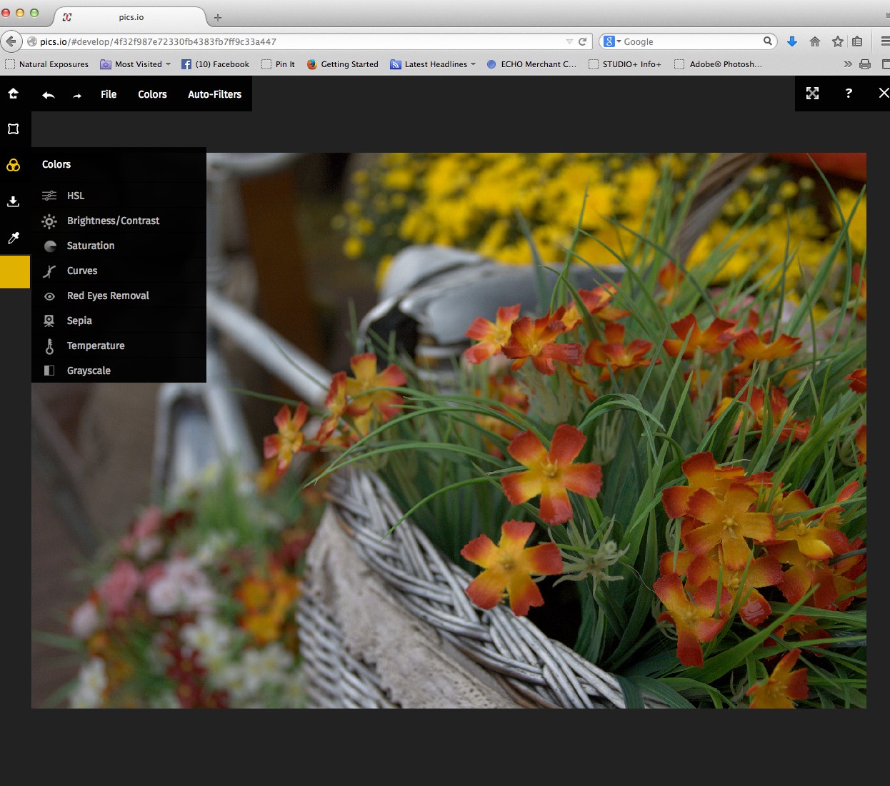The width and height of the screenshot is (890, 786).
Task: Go to browser home page
Action: click(815, 42)
